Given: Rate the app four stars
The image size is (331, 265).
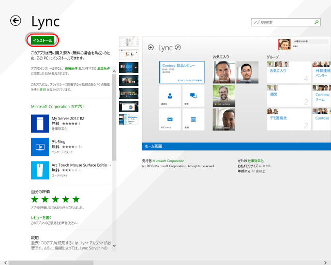Looking at the screenshot, I should click(66, 199).
